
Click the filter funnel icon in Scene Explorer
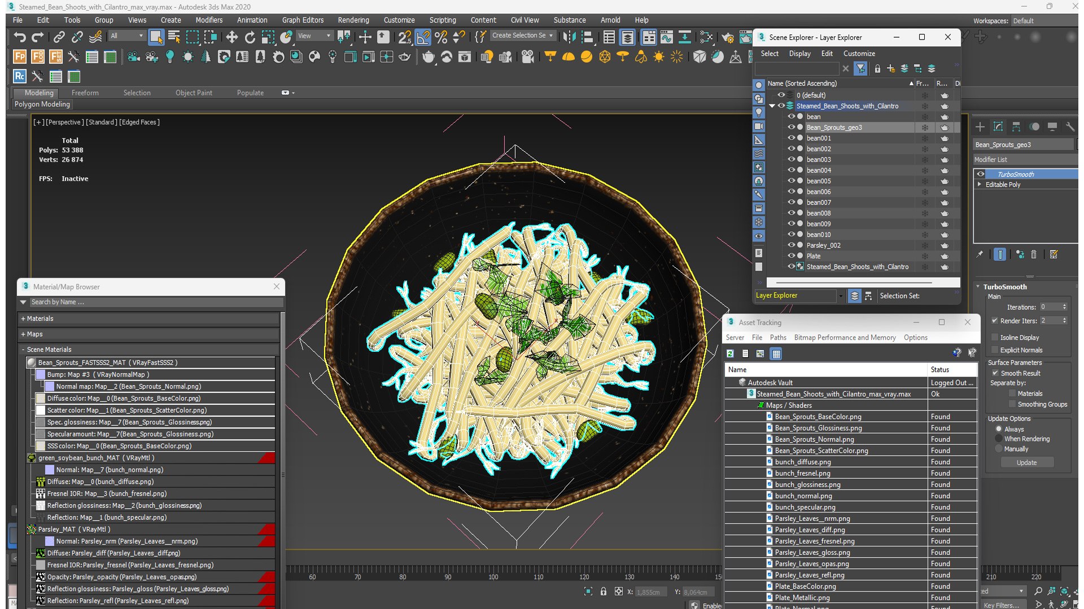tap(860, 69)
